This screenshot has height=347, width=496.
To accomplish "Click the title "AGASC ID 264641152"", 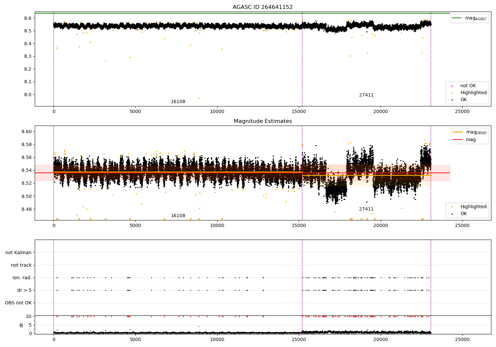I will 263,7.
